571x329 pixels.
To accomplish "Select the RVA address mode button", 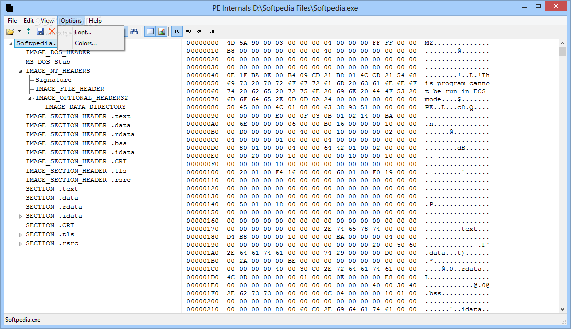I will [200, 32].
